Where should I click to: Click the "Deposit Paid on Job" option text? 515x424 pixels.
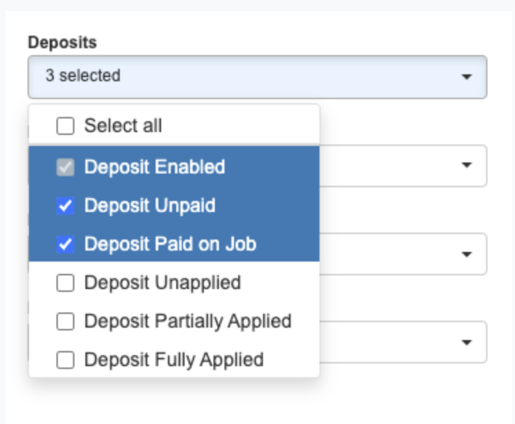pyautogui.click(x=170, y=244)
